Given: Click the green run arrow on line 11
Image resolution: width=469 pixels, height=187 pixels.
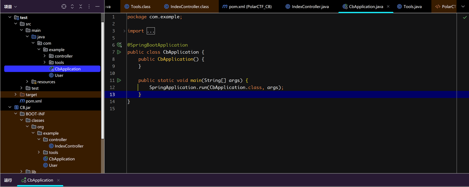Looking at the screenshot, I should coord(119,80).
